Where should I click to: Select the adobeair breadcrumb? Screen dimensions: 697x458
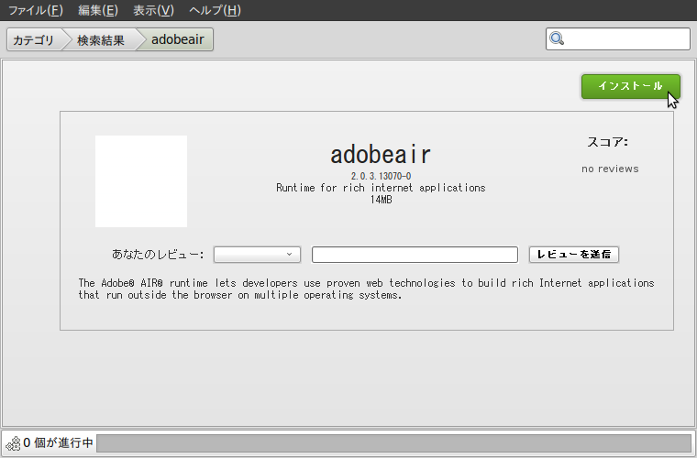177,39
